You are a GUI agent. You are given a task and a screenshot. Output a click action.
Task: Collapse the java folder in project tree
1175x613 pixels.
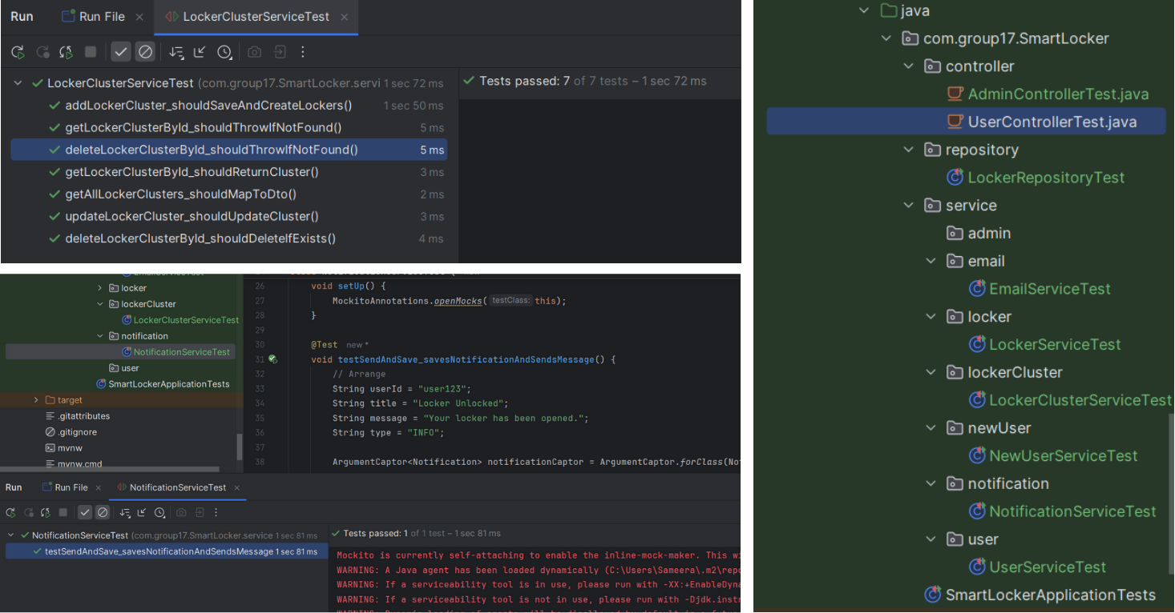[x=864, y=10]
